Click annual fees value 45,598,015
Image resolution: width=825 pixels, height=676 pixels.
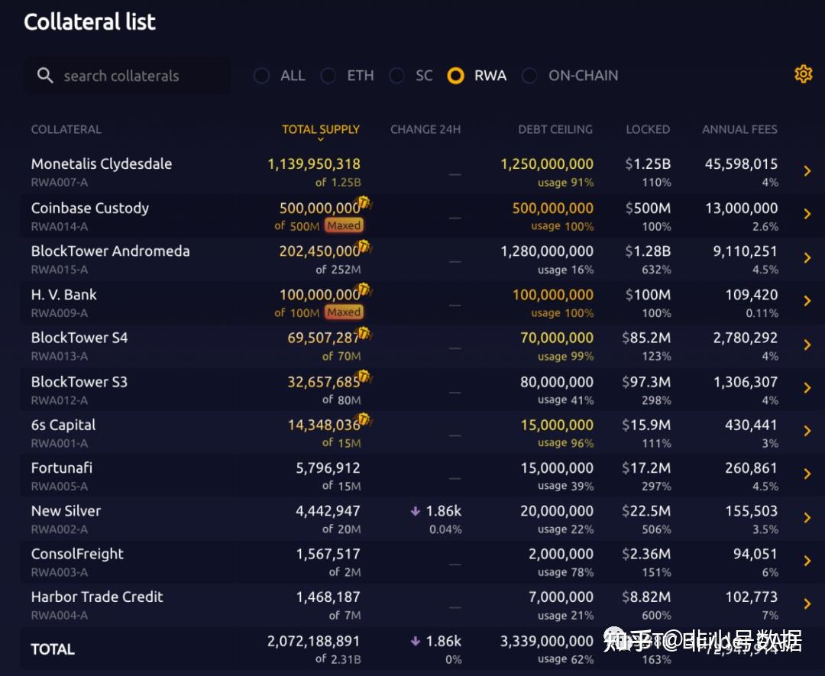[x=741, y=164]
